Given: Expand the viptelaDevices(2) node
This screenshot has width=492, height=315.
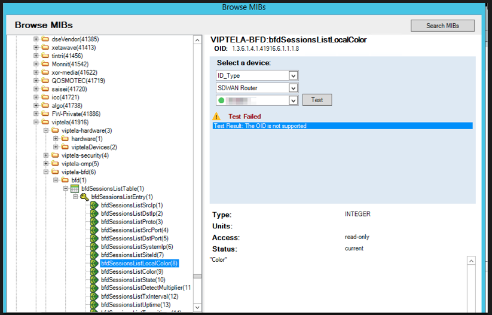Looking at the screenshot, I should [x=56, y=147].
